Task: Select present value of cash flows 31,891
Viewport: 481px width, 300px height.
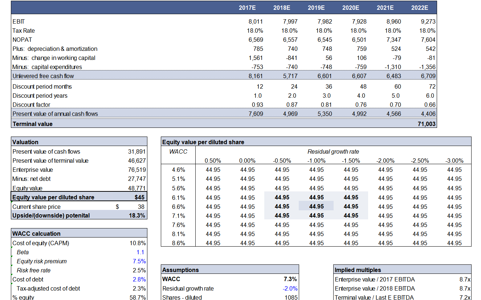Action: pos(136,152)
